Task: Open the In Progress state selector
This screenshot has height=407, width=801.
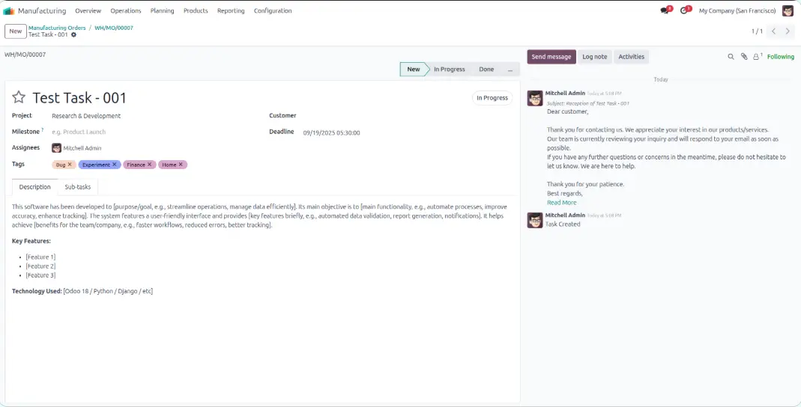Action: click(x=492, y=98)
